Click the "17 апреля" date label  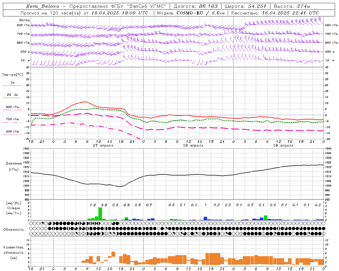coord(103,146)
